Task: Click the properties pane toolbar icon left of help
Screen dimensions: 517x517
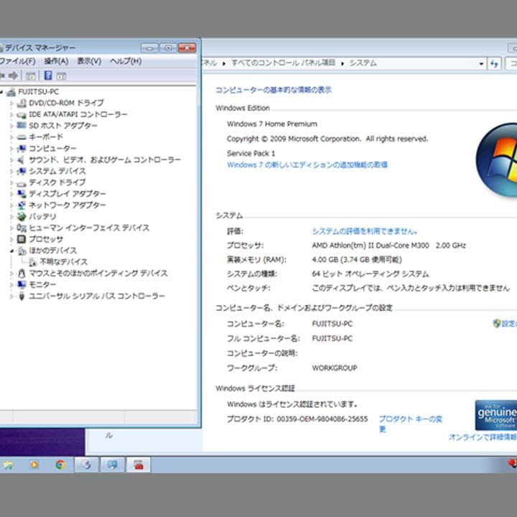Action: [31, 76]
